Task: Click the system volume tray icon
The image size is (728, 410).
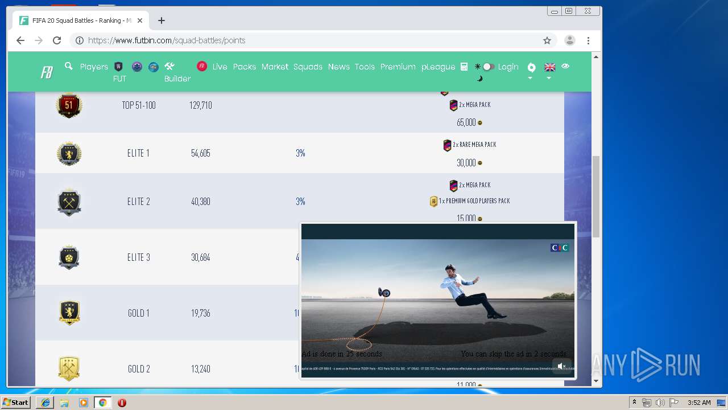Action: pyautogui.click(x=660, y=403)
